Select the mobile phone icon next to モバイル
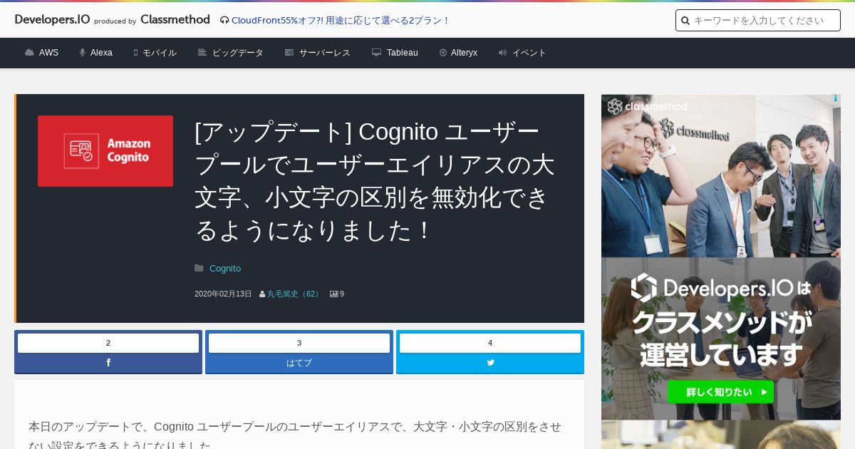Screen dimensions: 855x449 (x=135, y=53)
